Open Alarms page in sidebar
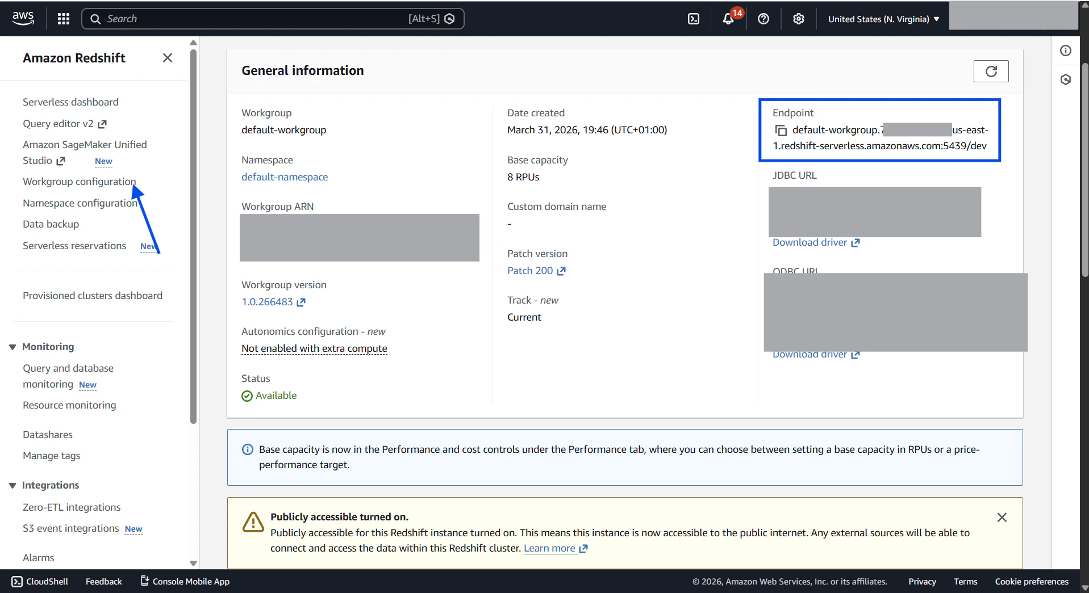This screenshot has height=593, width=1089. (x=38, y=558)
